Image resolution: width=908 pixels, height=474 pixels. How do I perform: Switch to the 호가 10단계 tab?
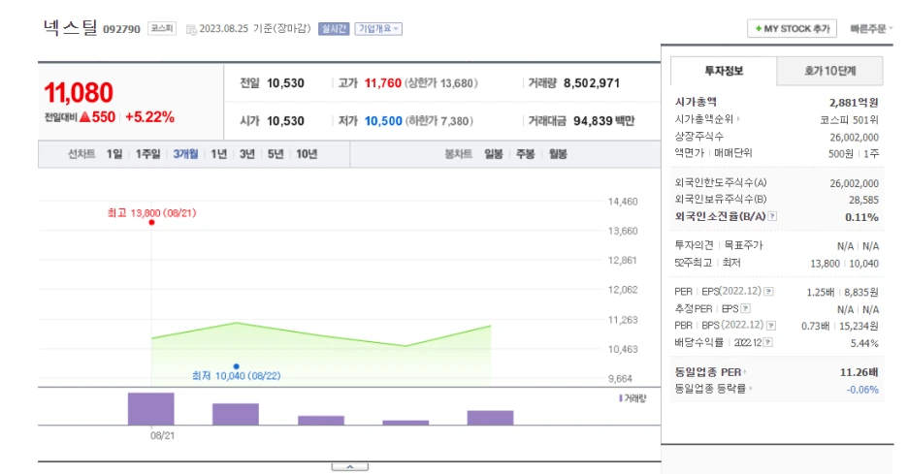pos(829,71)
